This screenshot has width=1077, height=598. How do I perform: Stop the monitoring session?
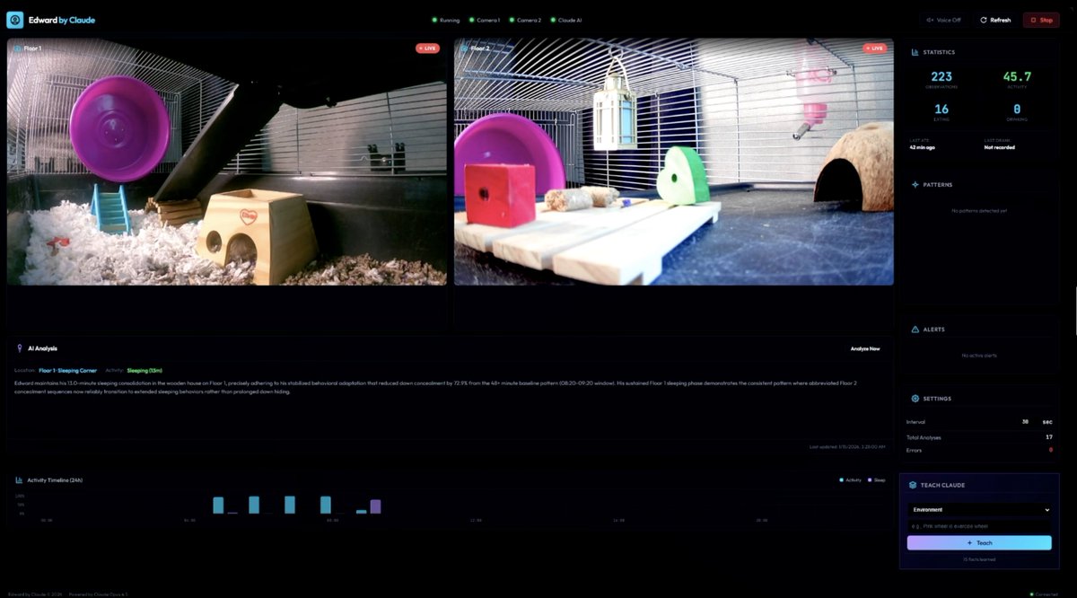tap(1041, 20)
